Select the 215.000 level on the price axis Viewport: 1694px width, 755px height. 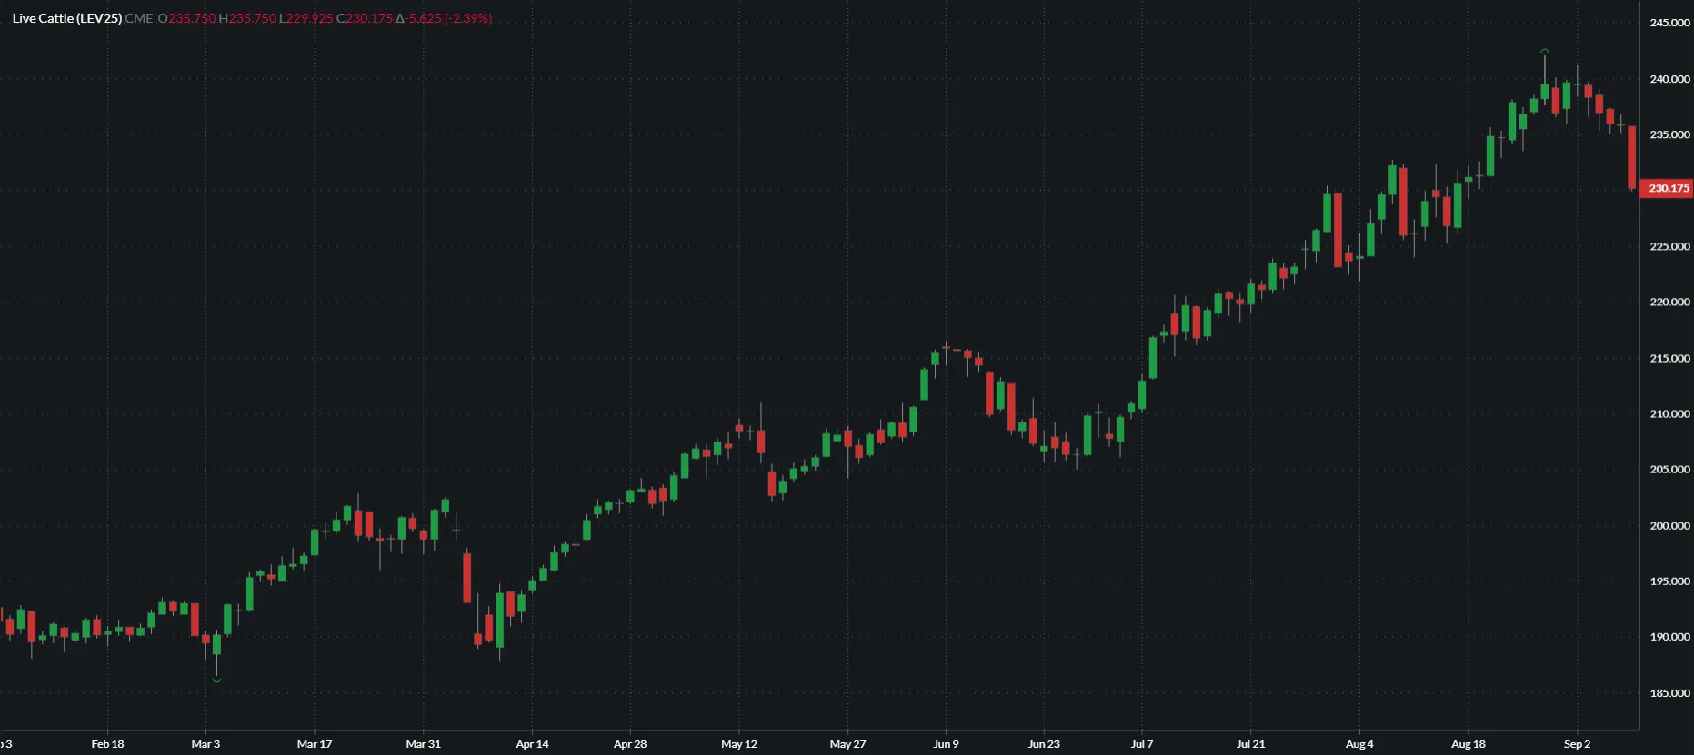point(1669,358)
